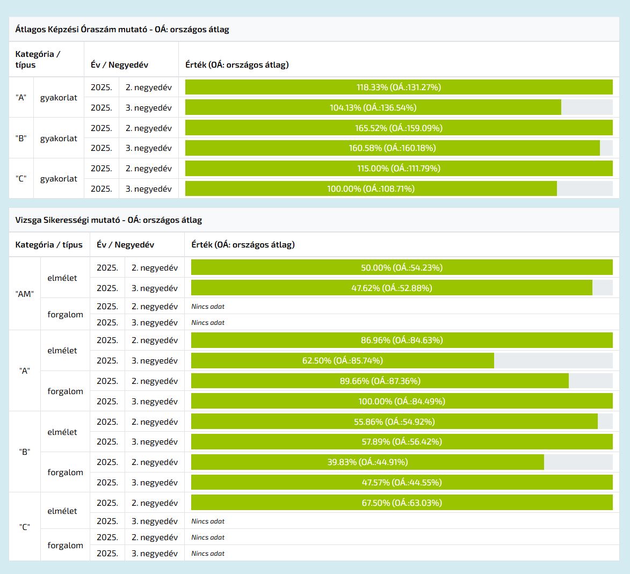Select the 89.66% (OÁ.:87.36%) bar

tap(380, 381)
